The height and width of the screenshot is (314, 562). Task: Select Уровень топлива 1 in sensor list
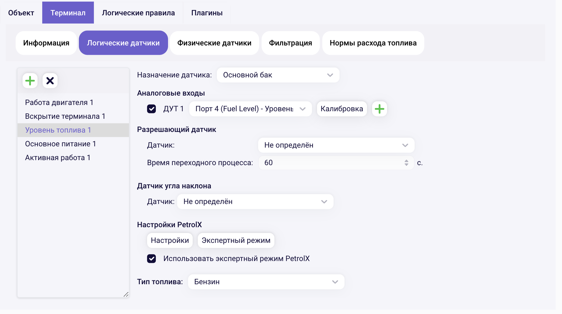(x=73, y=130)
